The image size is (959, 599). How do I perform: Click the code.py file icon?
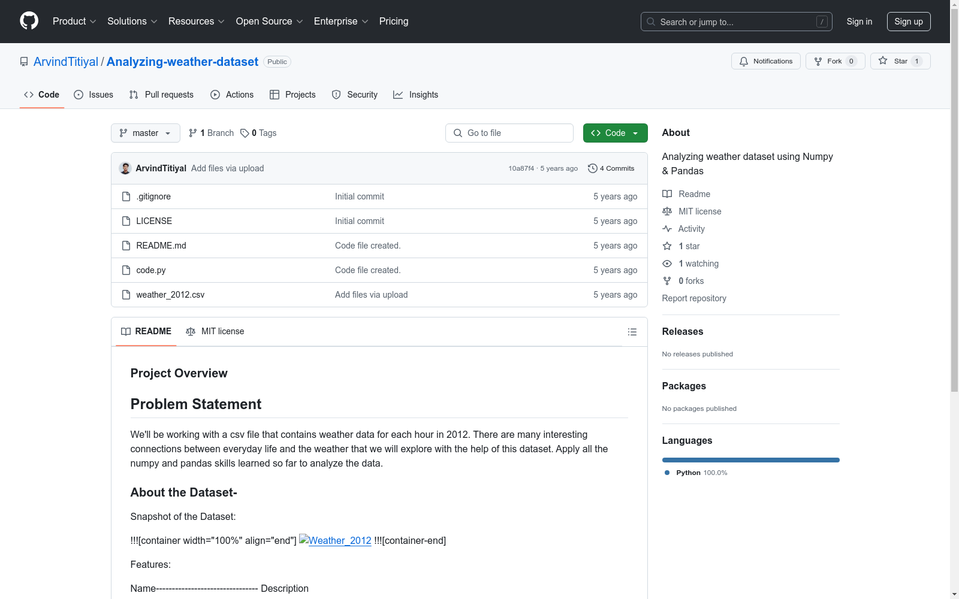point(126,270)
